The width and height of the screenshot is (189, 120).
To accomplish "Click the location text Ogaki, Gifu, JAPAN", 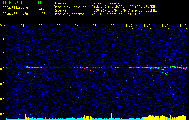I will click(108, 7).
